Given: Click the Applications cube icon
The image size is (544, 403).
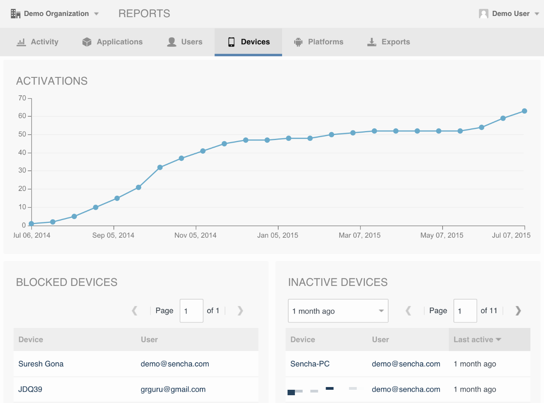Looking at the screenshot, I should (x=87, y=42).
